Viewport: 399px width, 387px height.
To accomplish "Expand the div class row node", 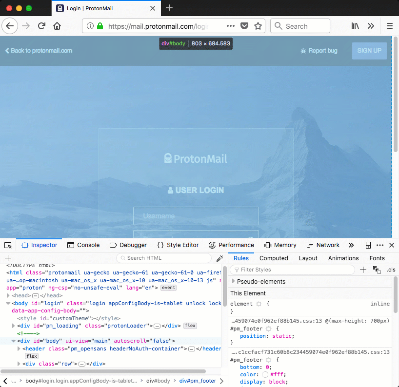I will 19,364.
